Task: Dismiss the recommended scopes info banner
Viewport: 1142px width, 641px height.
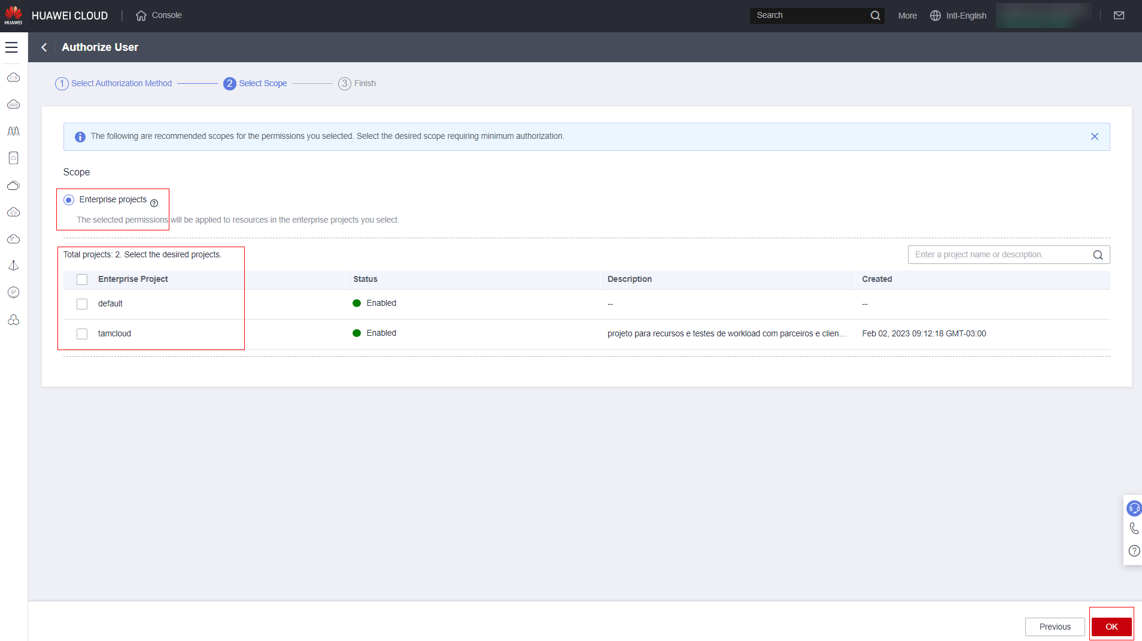Action: 1094,136
